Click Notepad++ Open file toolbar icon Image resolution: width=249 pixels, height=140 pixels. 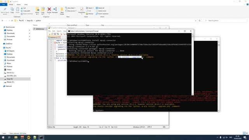point(52,34)
